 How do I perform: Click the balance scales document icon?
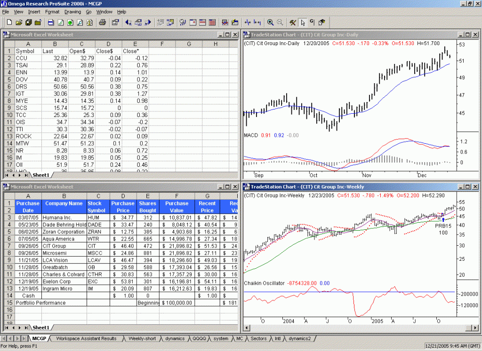[x=90, y=23]
